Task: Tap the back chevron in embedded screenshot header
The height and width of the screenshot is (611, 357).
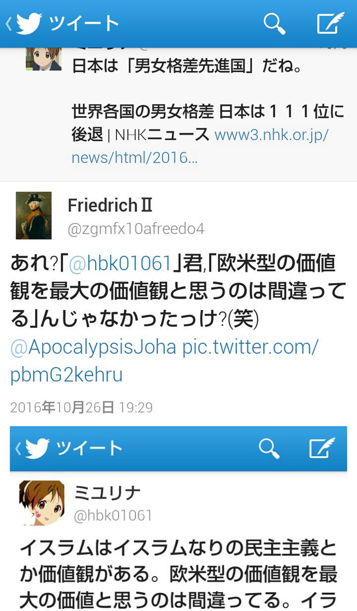Action: (18, 449)
